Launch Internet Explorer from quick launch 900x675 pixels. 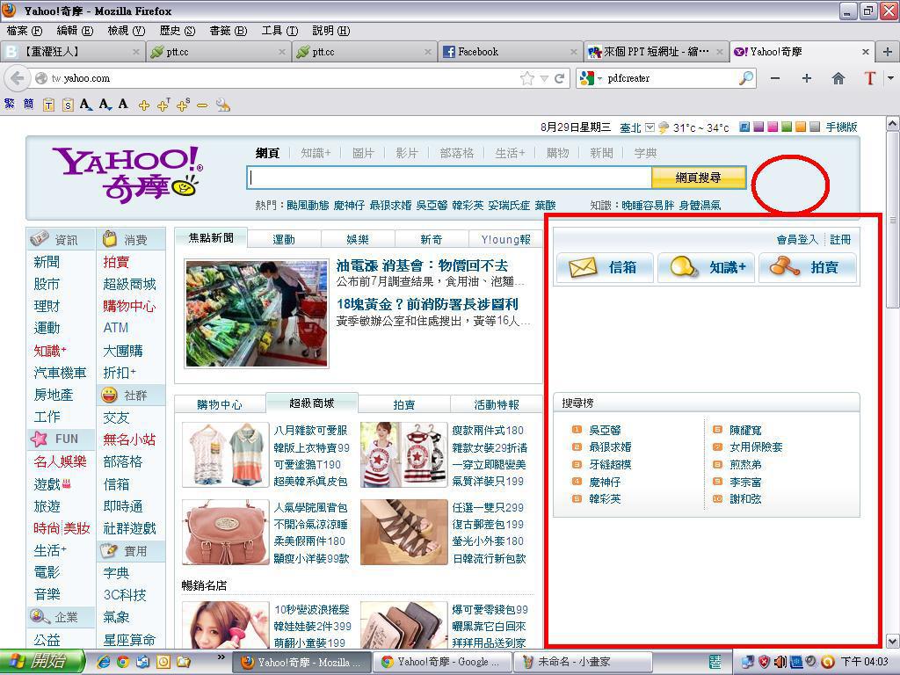pos(104,662)
